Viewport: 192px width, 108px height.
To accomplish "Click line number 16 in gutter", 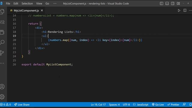I will (x=14, y=24).
